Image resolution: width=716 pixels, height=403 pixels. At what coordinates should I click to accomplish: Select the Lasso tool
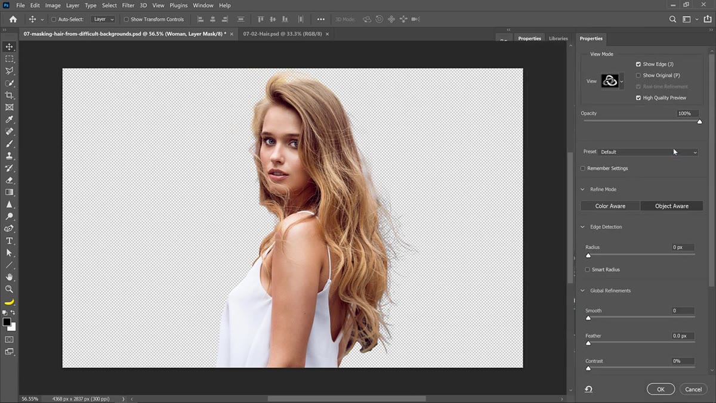click(9, 71)
